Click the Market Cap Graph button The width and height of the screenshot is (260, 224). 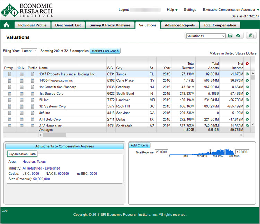pos(105,51)
